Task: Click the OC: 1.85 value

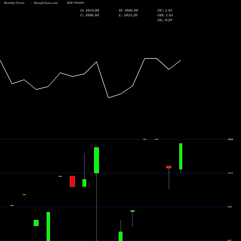Action: click(x=165, y=11)
